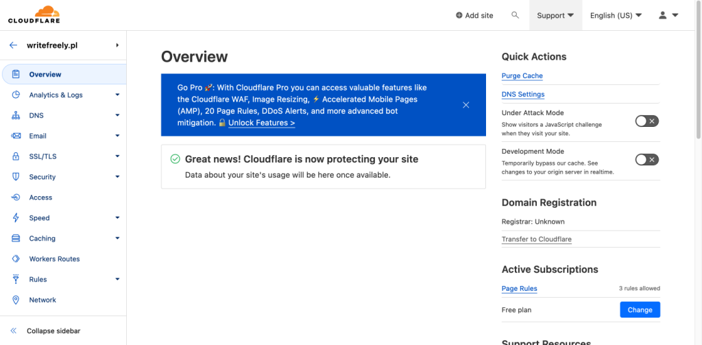Screen dimensions: 702x345
Task: Open the user account menu icon
Action: (668, 15)
